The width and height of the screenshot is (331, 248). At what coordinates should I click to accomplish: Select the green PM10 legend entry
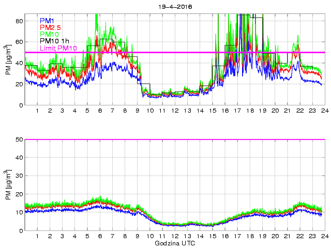point(49,34)
